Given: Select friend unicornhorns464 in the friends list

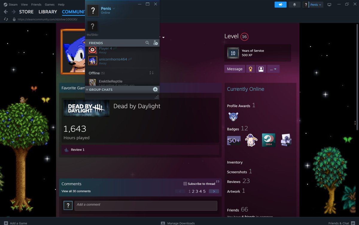Looking at the screenshot, I should 122,61.
